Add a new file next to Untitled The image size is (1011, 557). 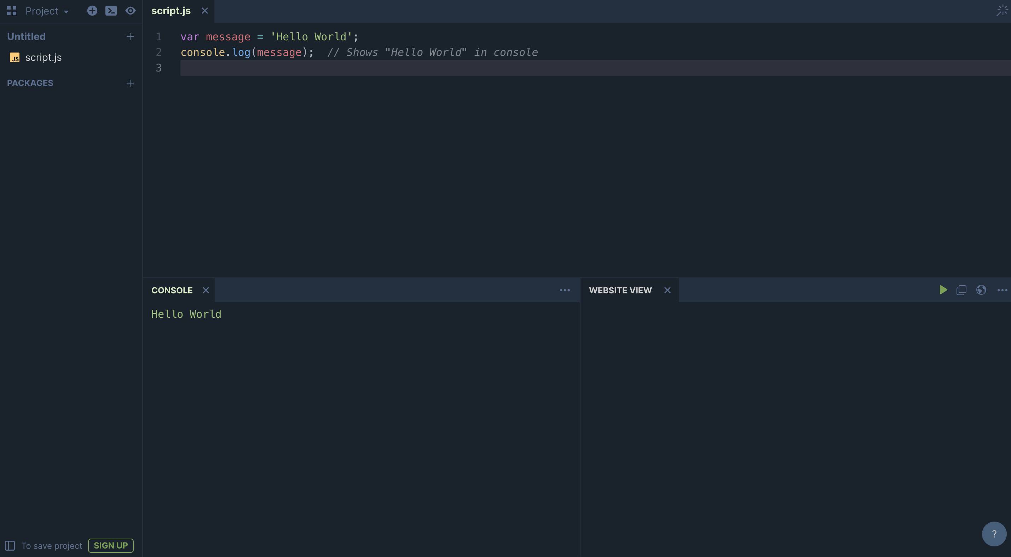[130, 36]
